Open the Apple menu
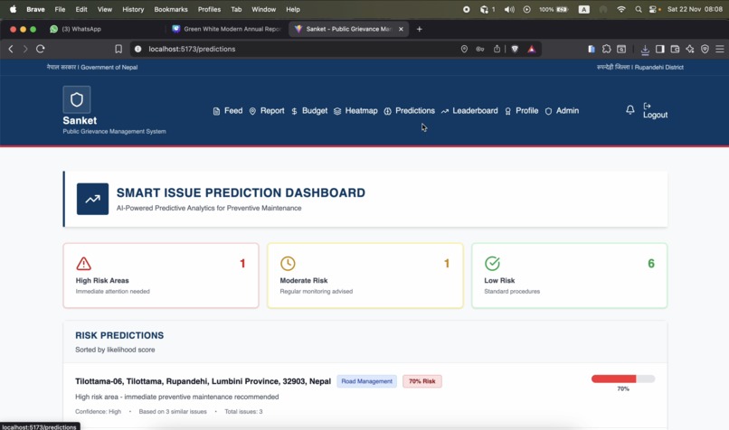Image resolution: width=729 pixels, height=430 pixels. tap(13, 9)
